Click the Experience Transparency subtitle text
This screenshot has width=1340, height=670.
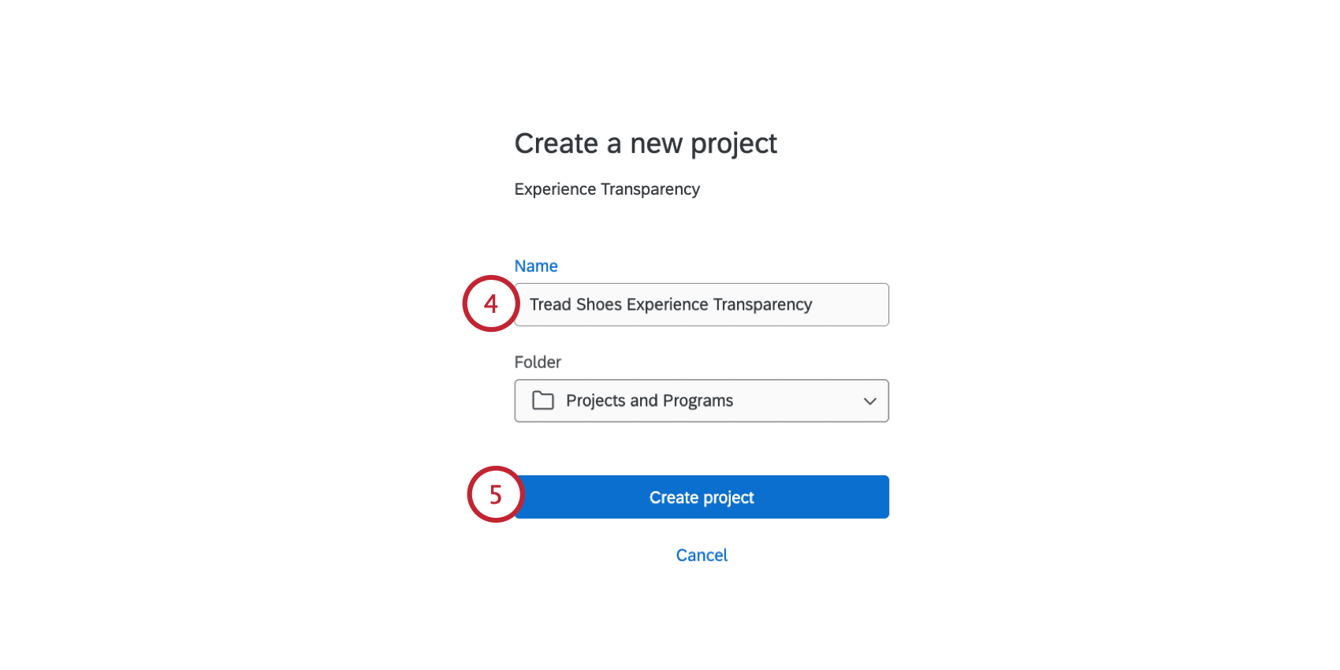pos(606,189)
